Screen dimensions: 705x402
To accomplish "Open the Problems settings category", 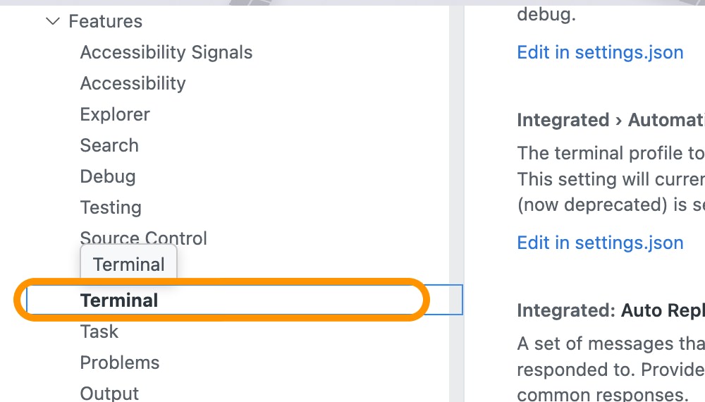I will 120,363.
